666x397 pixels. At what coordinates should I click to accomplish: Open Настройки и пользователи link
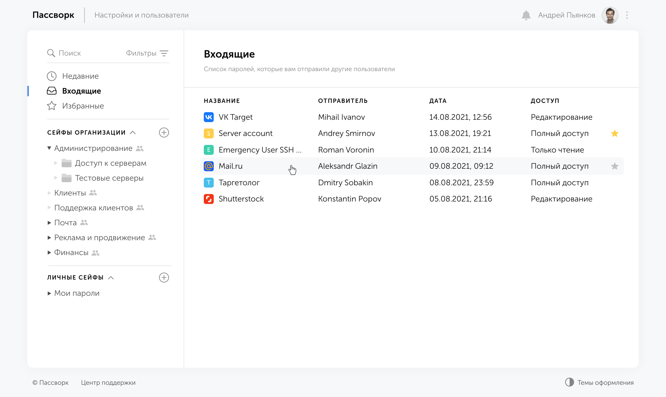[x=141, y=15]
